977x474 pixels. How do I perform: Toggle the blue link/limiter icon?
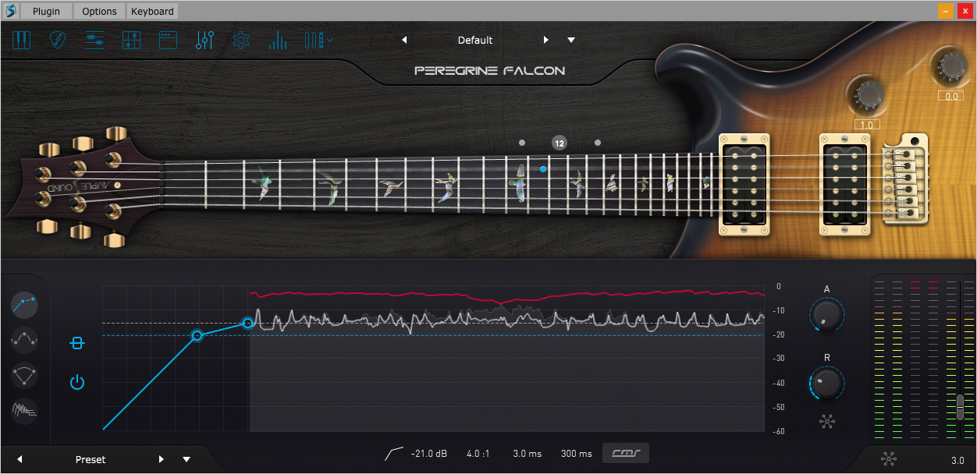pyautogui.click(x=76, y=343)
